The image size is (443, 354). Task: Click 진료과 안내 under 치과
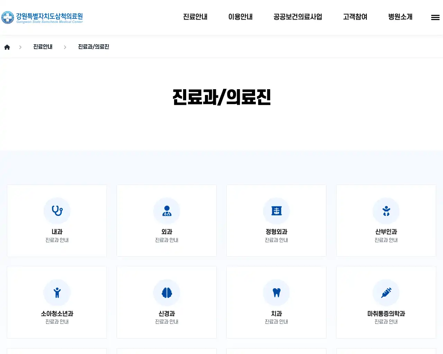coord(277,322)
